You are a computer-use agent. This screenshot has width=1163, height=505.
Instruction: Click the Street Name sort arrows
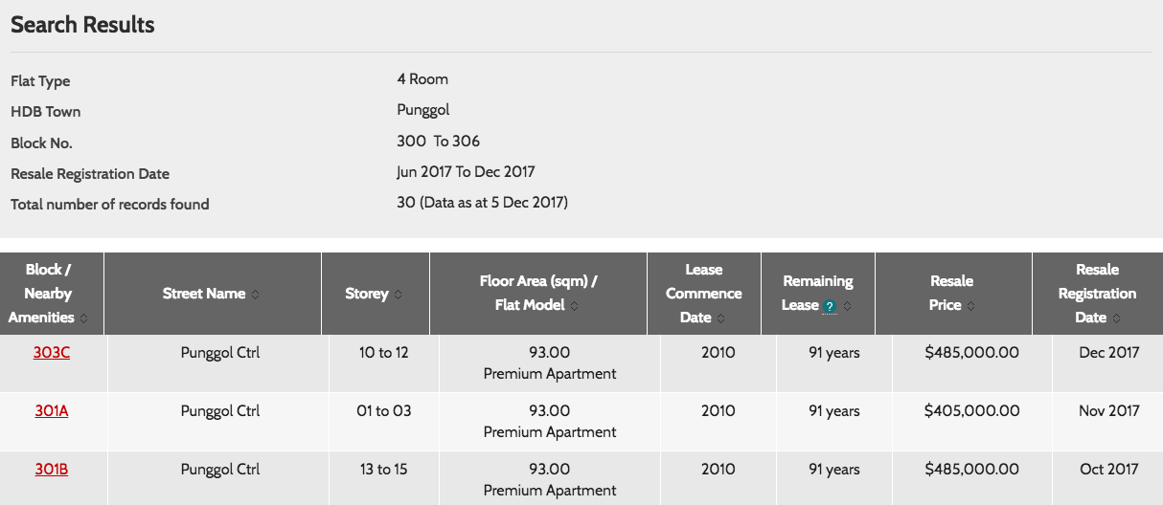(255, 295)
